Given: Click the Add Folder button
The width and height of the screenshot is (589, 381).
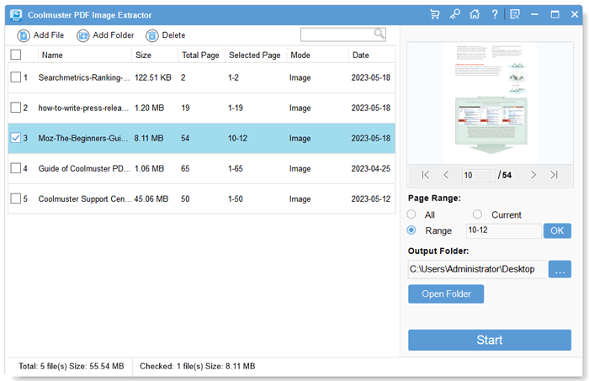Looking at the screenshot, I should pos(105,35).
